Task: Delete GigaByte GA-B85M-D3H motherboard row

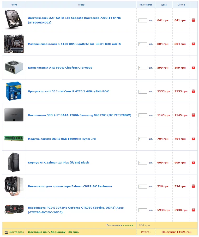Action: click(194, 44)
